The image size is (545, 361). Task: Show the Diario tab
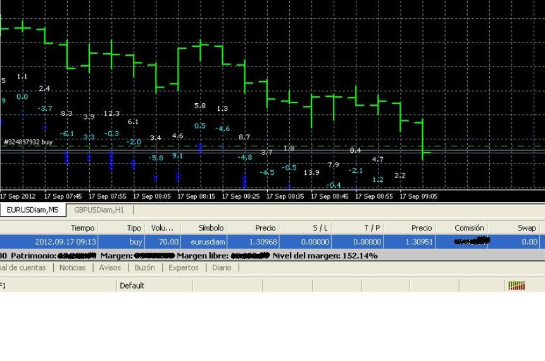coord(222,268)
